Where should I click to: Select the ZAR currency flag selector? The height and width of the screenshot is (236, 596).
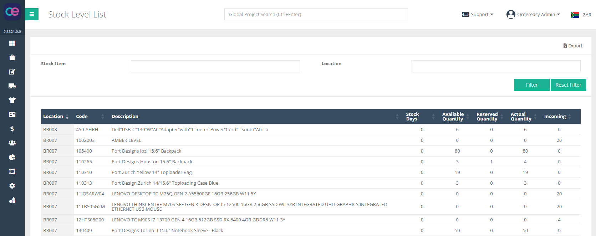point(581,15)
